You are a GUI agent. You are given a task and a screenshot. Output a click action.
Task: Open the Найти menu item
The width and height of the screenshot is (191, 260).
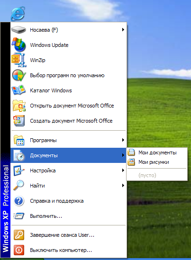click(x=69, y=186)
